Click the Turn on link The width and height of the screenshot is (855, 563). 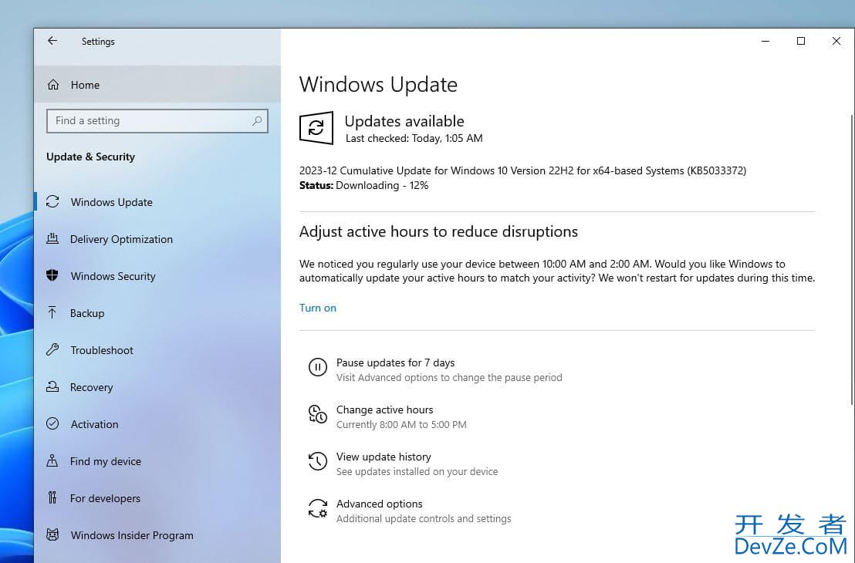click(x=318, y=308)
